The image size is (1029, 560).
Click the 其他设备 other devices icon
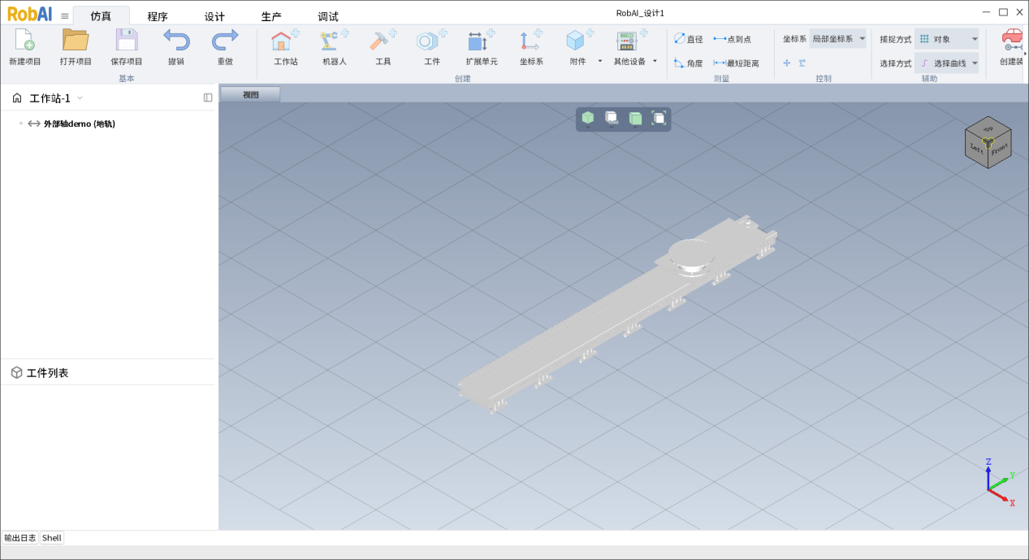point(631,41)
